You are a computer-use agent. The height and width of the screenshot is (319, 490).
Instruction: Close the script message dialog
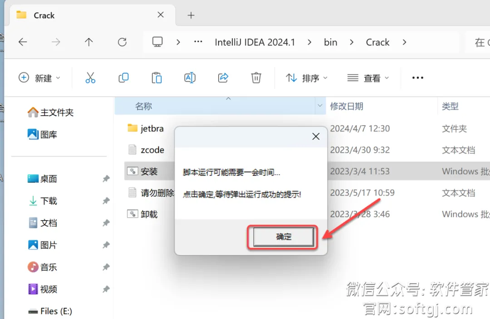click(x=316, y=136)
